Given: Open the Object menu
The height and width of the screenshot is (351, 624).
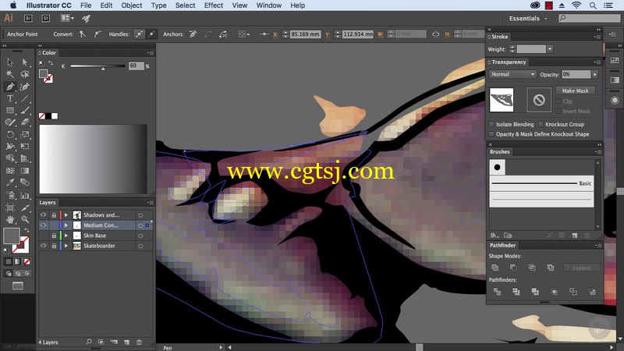Looking at the screenshot, I should point(132,5).
